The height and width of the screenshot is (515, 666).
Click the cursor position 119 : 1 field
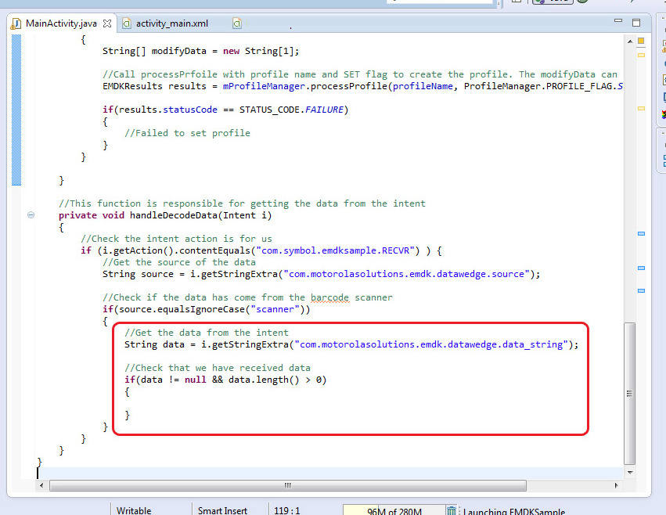(287, 511)
